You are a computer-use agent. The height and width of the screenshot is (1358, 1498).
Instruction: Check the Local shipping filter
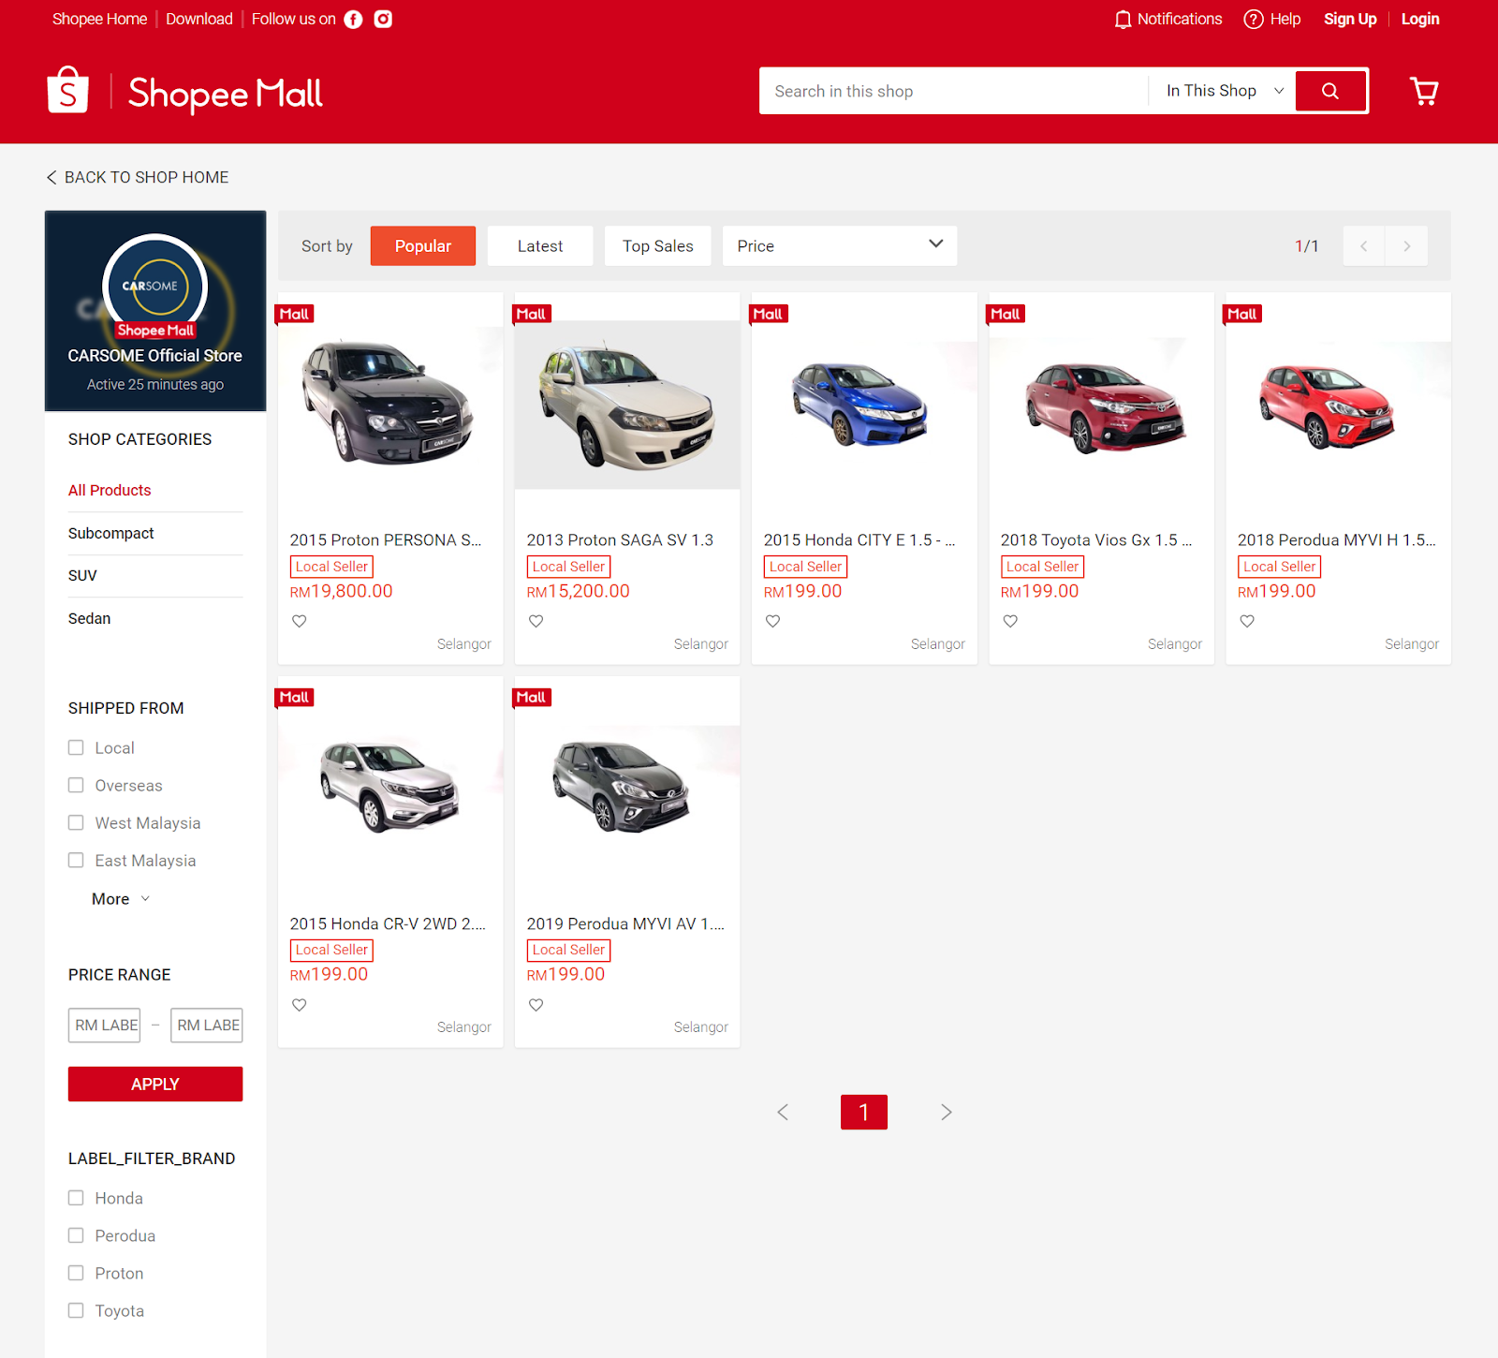(x=76, y=747)
